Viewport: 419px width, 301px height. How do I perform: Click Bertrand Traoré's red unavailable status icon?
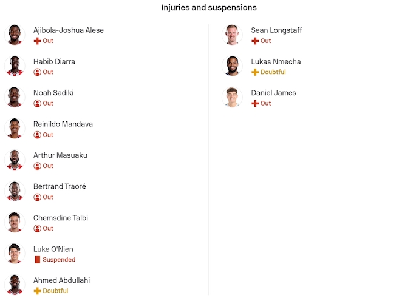37,197
